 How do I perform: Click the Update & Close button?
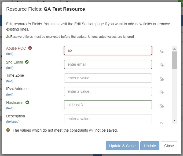pos(122,146)
